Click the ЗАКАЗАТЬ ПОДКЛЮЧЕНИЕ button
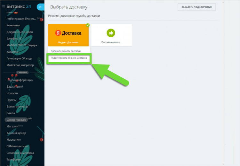 coord(196,7)
